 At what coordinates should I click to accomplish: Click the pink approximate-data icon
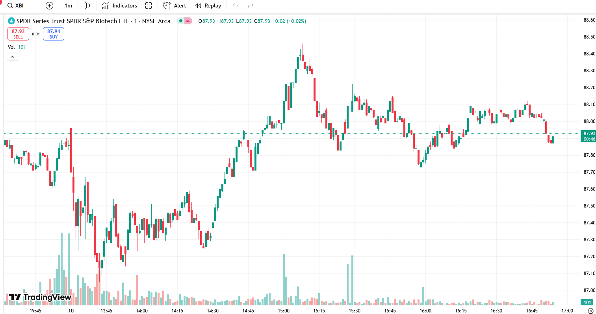(188, 21)
